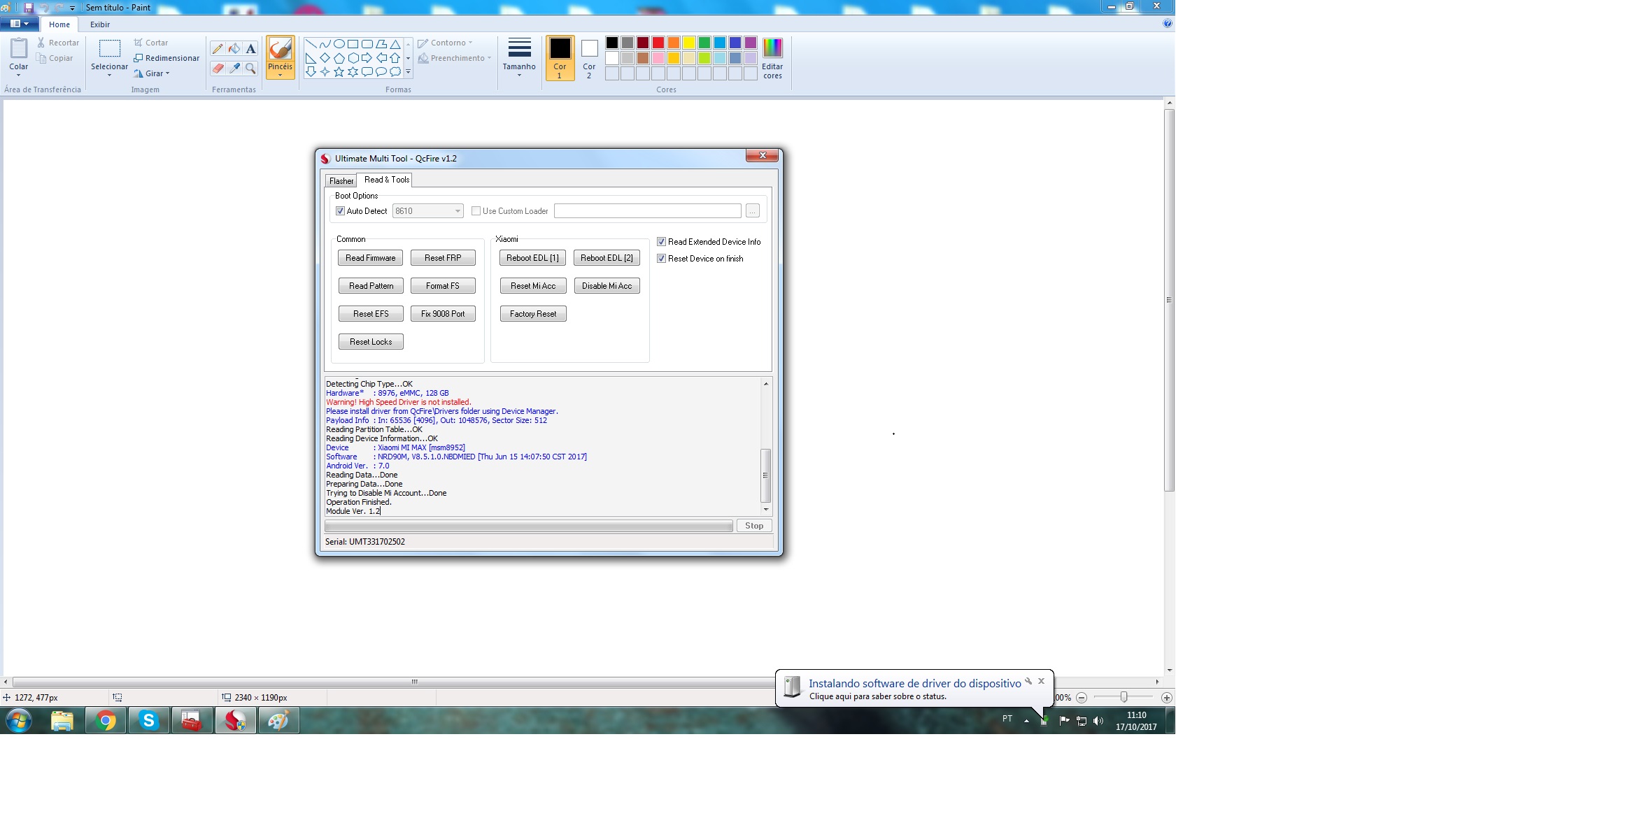1637x832 pixels.
Task: Click the Recortar cut icon
Action: coord(41,43)
